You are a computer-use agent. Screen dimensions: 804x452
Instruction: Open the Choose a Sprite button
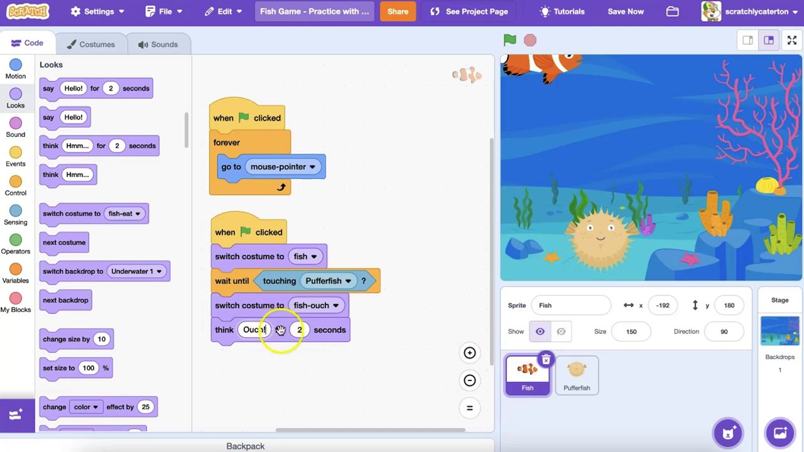[x=728, y=433]
